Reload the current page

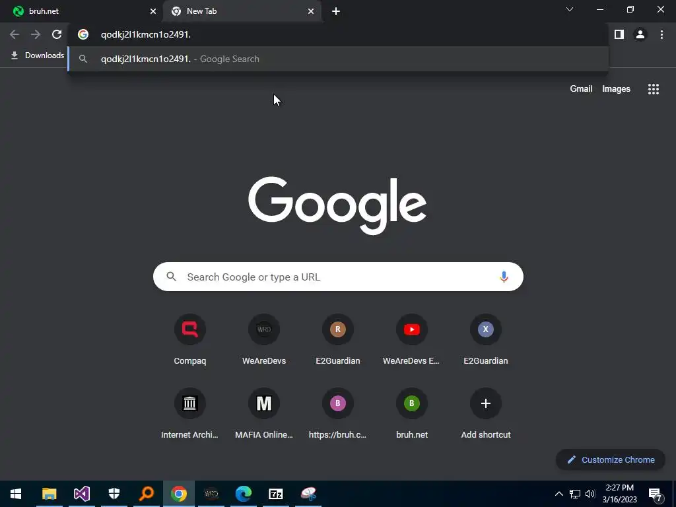click(57, 34)
